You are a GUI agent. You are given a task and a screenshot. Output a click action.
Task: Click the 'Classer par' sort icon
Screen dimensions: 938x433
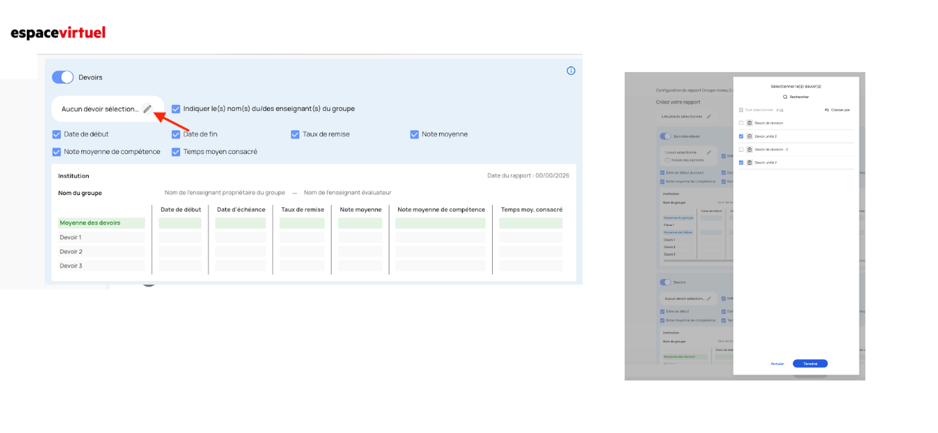pyautogui.click(x=826, y=110)
